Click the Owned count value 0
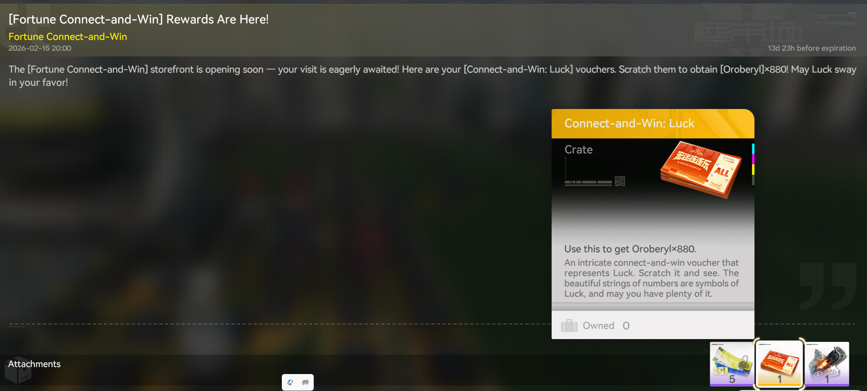The width and height of the screenshot is (867, 391). coord(626,326)
